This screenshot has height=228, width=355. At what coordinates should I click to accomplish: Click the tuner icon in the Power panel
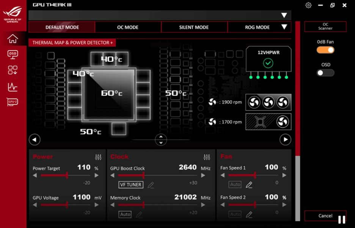click(x=98, y=157)
